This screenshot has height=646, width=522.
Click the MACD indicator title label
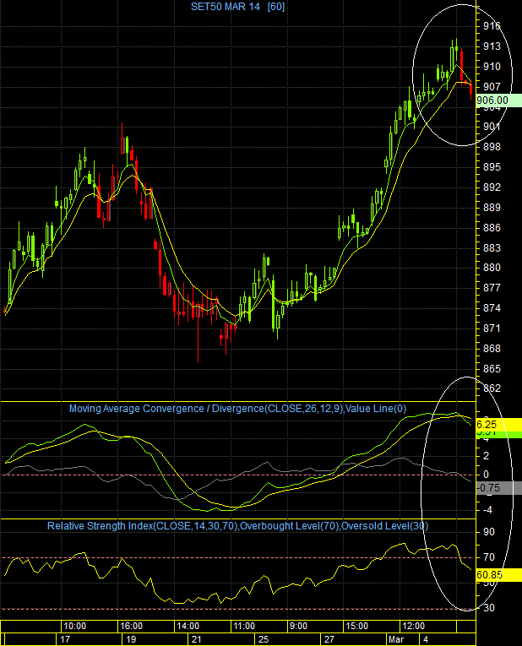[x=237, y=409]
